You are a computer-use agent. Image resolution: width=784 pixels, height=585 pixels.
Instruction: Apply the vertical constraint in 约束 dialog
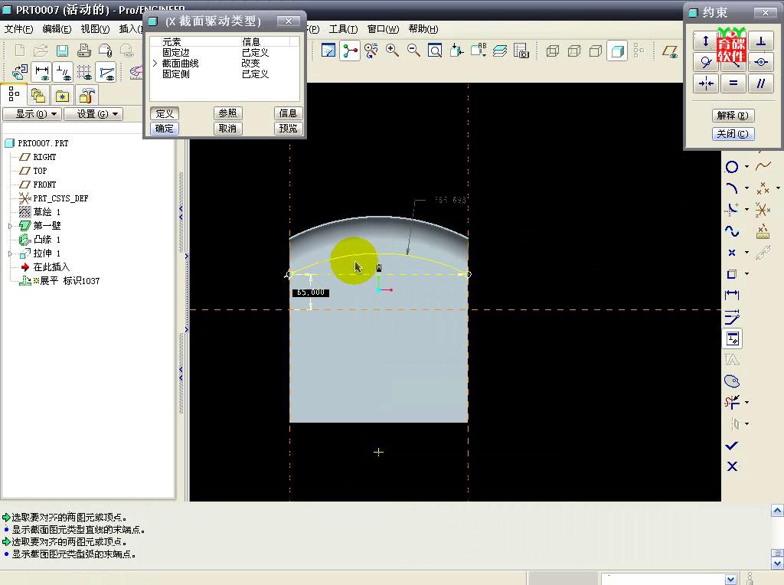click(706, 41)
